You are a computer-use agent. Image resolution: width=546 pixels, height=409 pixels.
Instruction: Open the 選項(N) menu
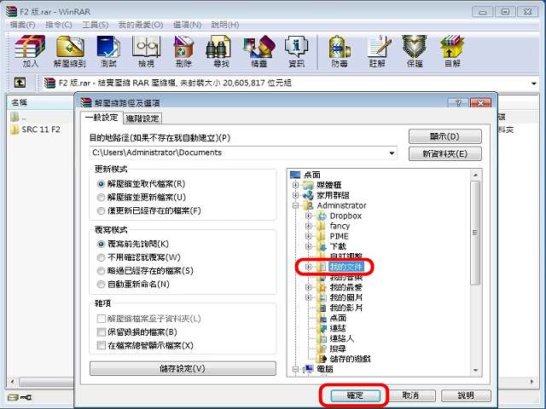pos(188,25)
